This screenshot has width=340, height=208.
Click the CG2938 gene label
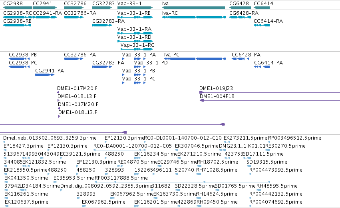[13, 4]
